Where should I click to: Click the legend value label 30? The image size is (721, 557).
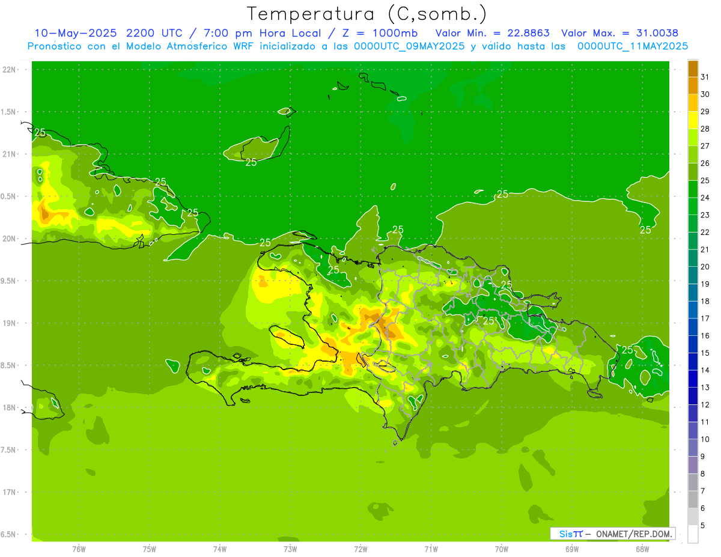click(x=705, y=94)
